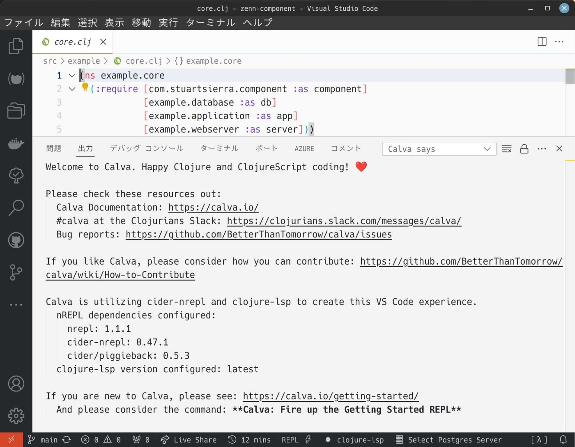
Task: Open the 実行 menu
Action: point(168,23)
